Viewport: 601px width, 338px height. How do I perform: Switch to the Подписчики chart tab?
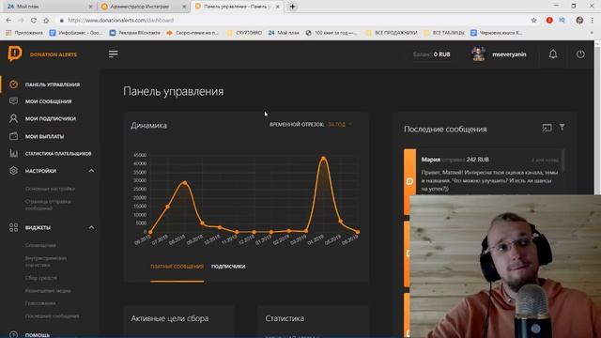pos(228,267)
